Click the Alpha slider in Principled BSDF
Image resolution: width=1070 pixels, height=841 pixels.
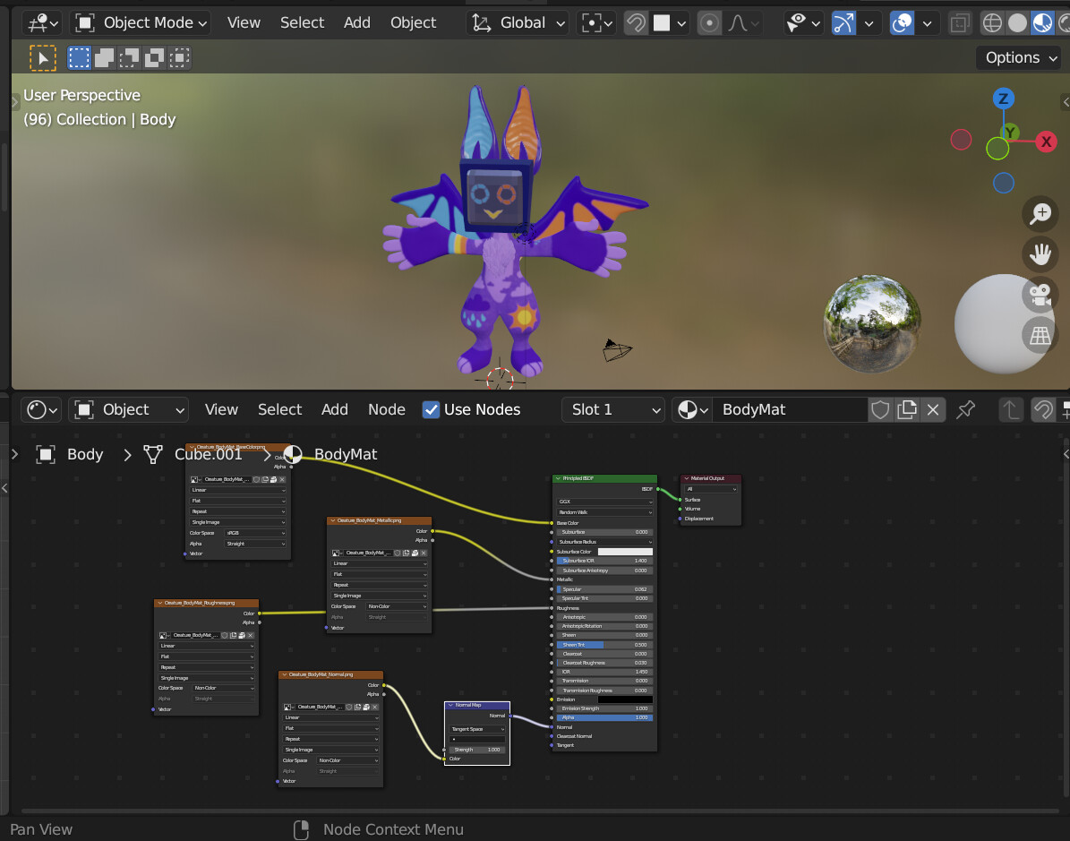(605, 718)
